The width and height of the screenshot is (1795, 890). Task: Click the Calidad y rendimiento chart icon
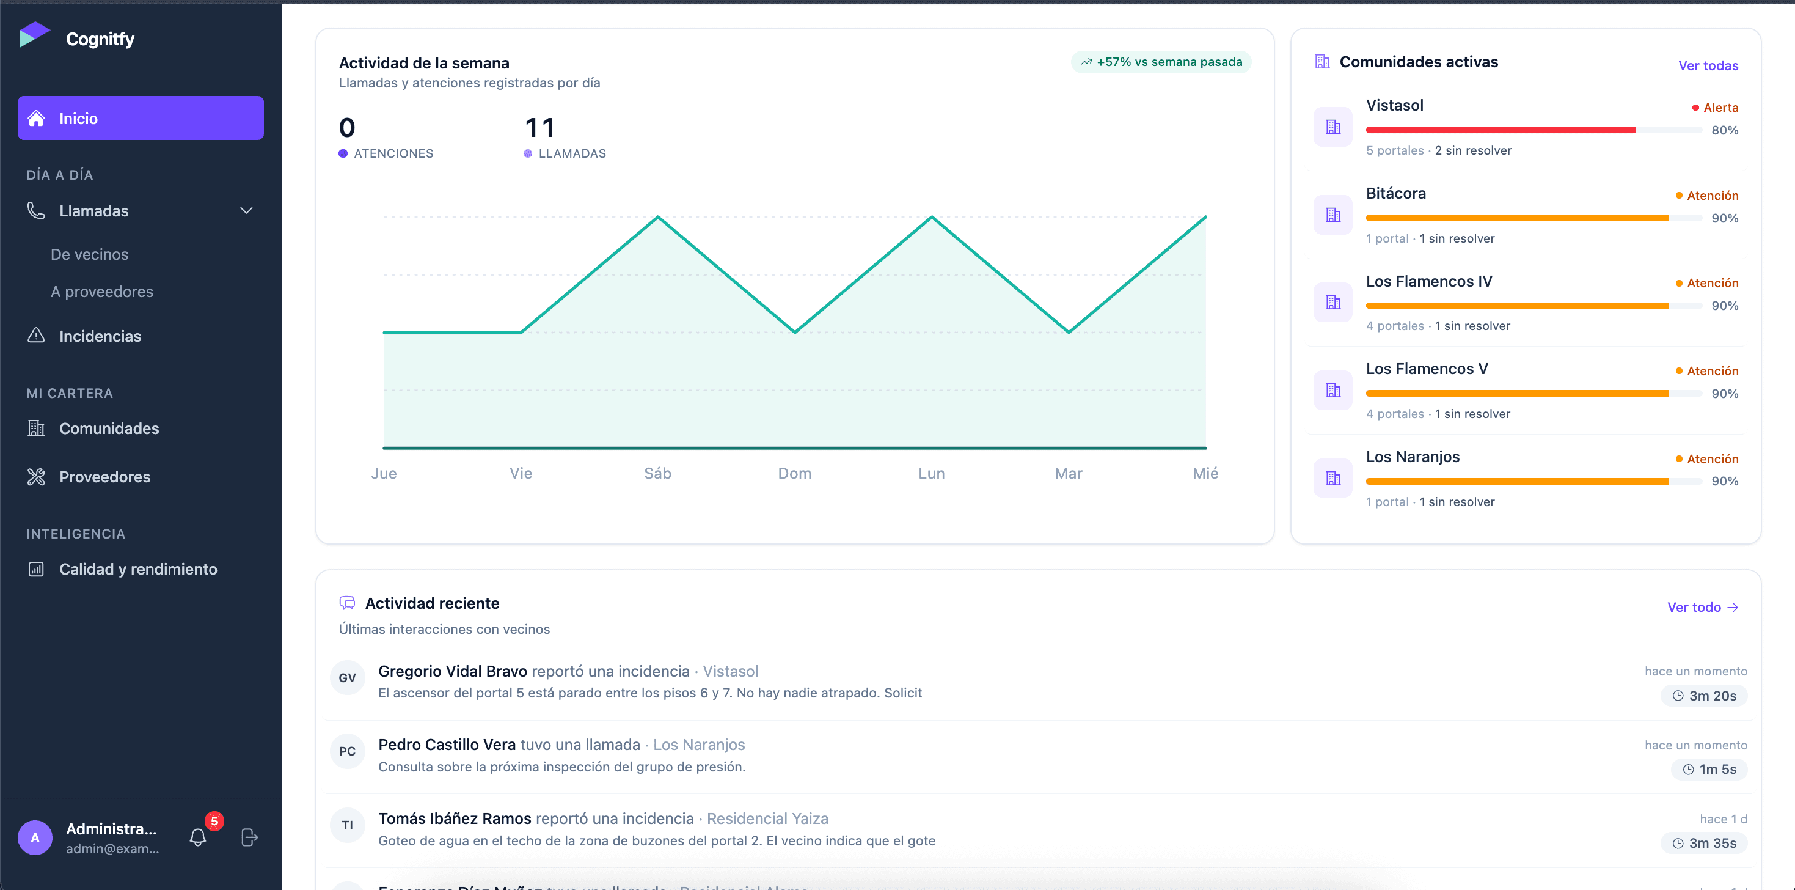point(36,568)
